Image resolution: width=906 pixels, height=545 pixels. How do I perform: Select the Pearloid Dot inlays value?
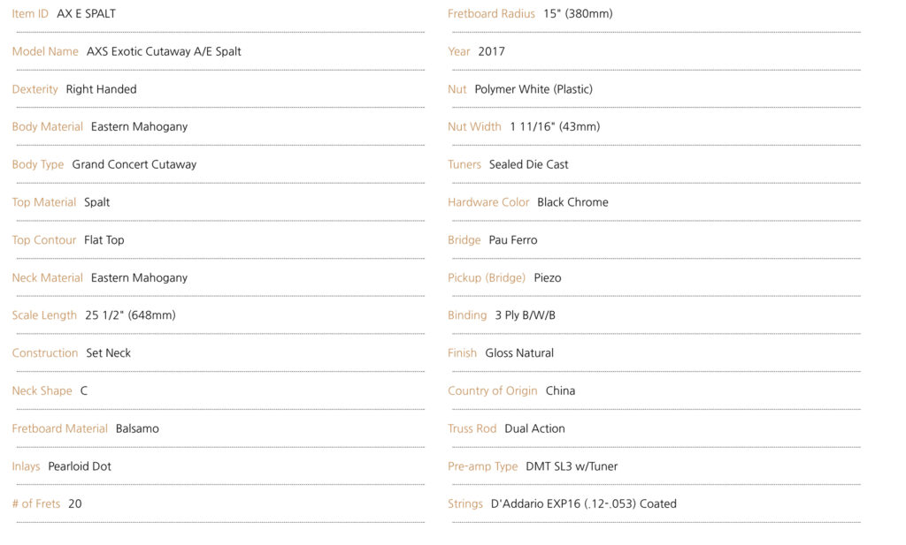[x=79, y=466]
